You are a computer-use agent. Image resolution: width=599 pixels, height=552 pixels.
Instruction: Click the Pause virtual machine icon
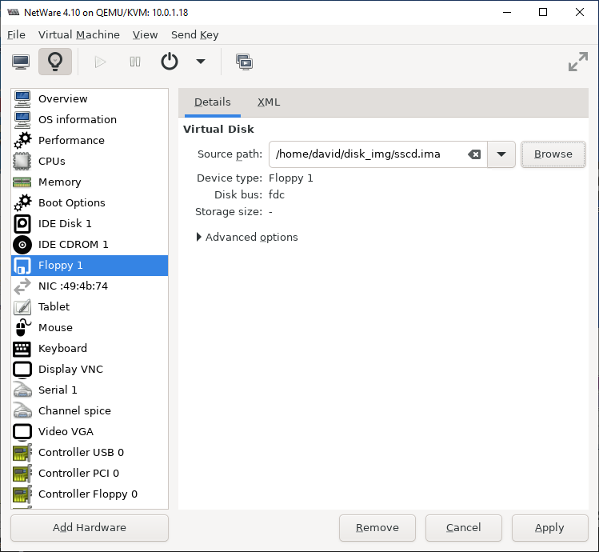(x=135, y=62)
